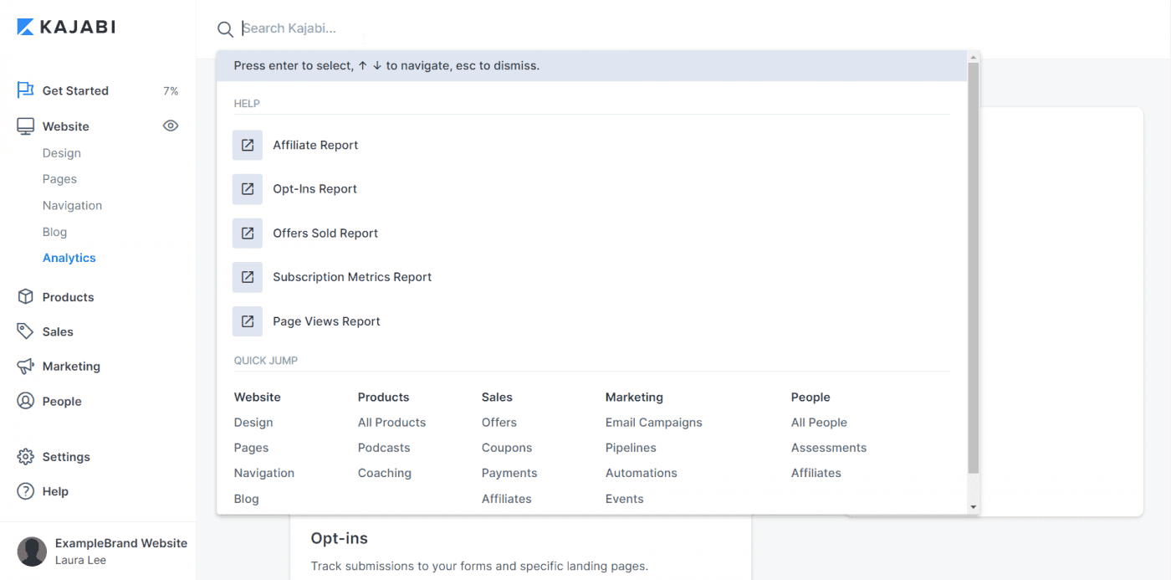Open Settings in the sidebar
This screenshot has height=580, width=1171.
(x=66, y=457)
